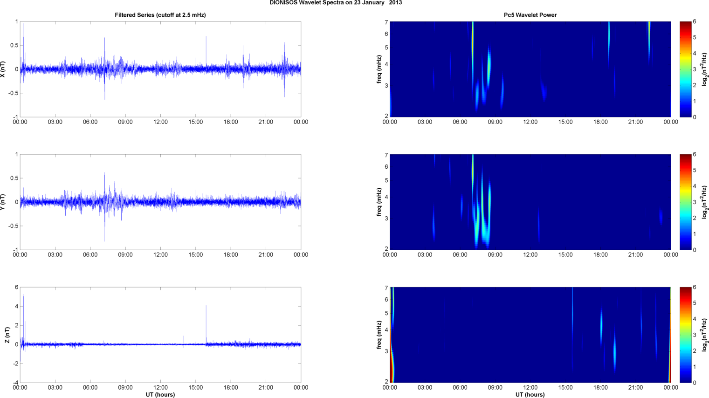Image resolution: width=709 pixels, height=398 pixels.
Task: Click the '09:00' tick under the middle wavelet plot
Action: pos(495,255)
